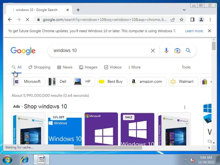Go back to the previous page
The width and height of the screenshot is (220, 165).
tap(10, 20)
